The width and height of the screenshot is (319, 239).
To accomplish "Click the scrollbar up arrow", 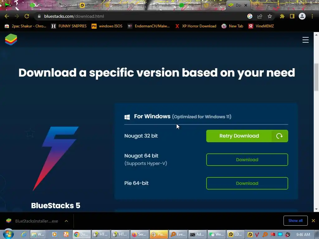I will point(316,35).
